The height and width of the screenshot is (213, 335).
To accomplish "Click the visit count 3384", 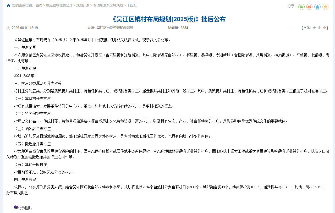I will 184,28.
